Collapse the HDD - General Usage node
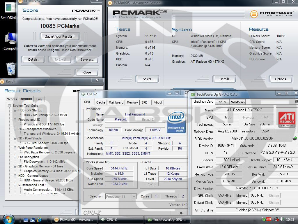Image resolution: width=298 pixels, height=224 pixels. coord(15,176)
